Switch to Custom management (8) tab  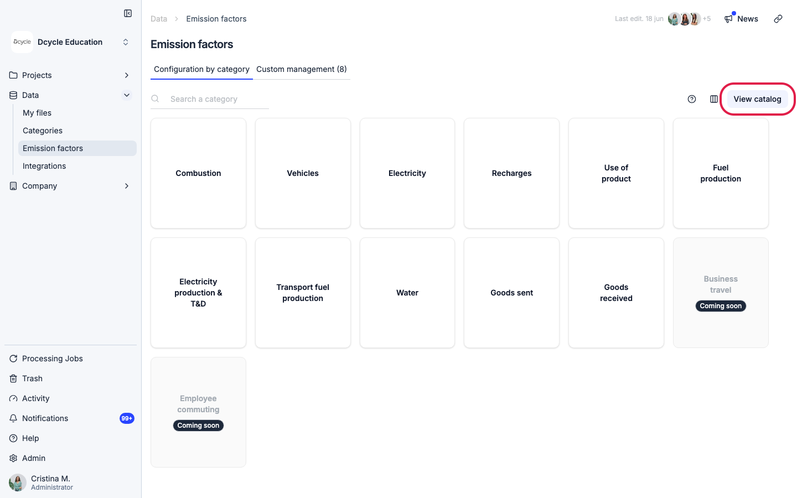[302, 69]
